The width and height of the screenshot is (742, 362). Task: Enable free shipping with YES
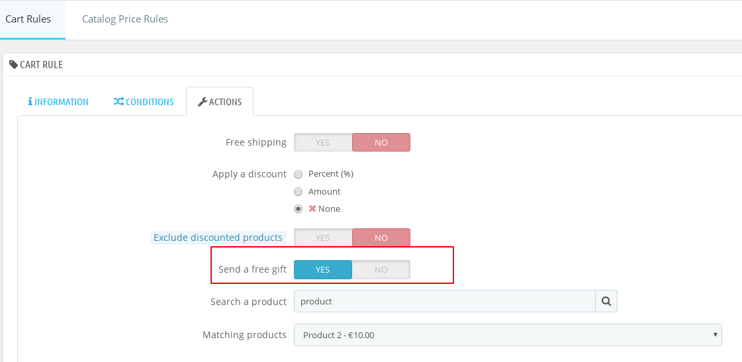coord(323,142)
